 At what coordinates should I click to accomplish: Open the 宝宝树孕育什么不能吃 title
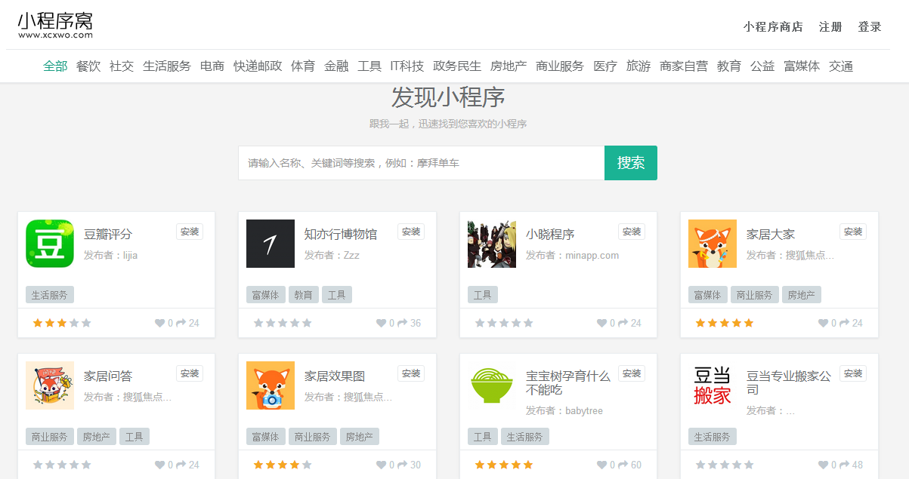(568, 382)
